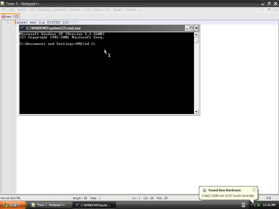Open the Windows start button
Image resolution: width=279 pixels, height=209 pixels.
click(x=13, y=205)
